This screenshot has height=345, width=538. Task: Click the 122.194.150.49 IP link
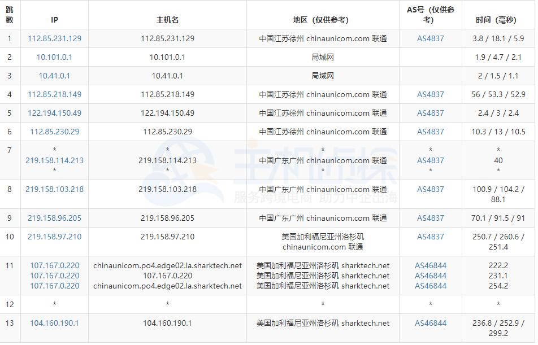tap(55, 113)
